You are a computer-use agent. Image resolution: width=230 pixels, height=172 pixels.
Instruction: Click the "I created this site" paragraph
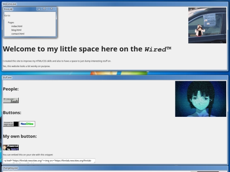(57, 61)
